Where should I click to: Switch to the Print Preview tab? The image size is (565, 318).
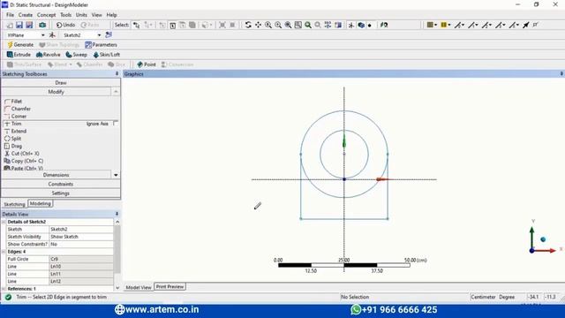click(x=170, y=286)
